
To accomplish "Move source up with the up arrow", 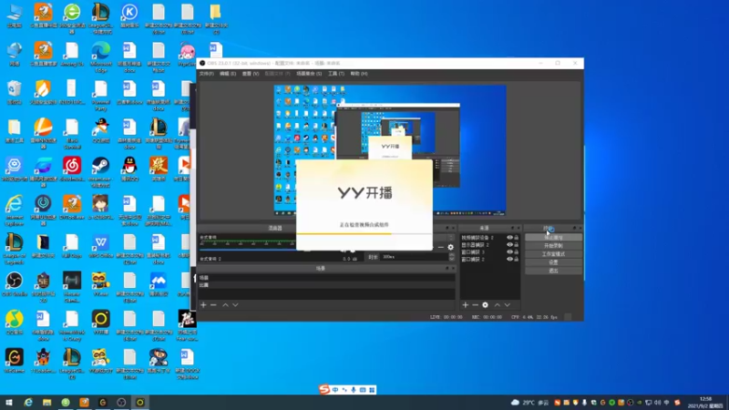I will [497, 305].
